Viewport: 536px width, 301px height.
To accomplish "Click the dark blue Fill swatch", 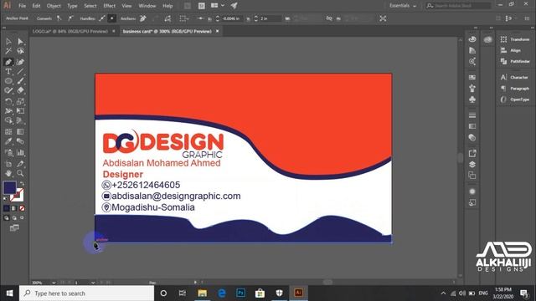I will (9, 187).
